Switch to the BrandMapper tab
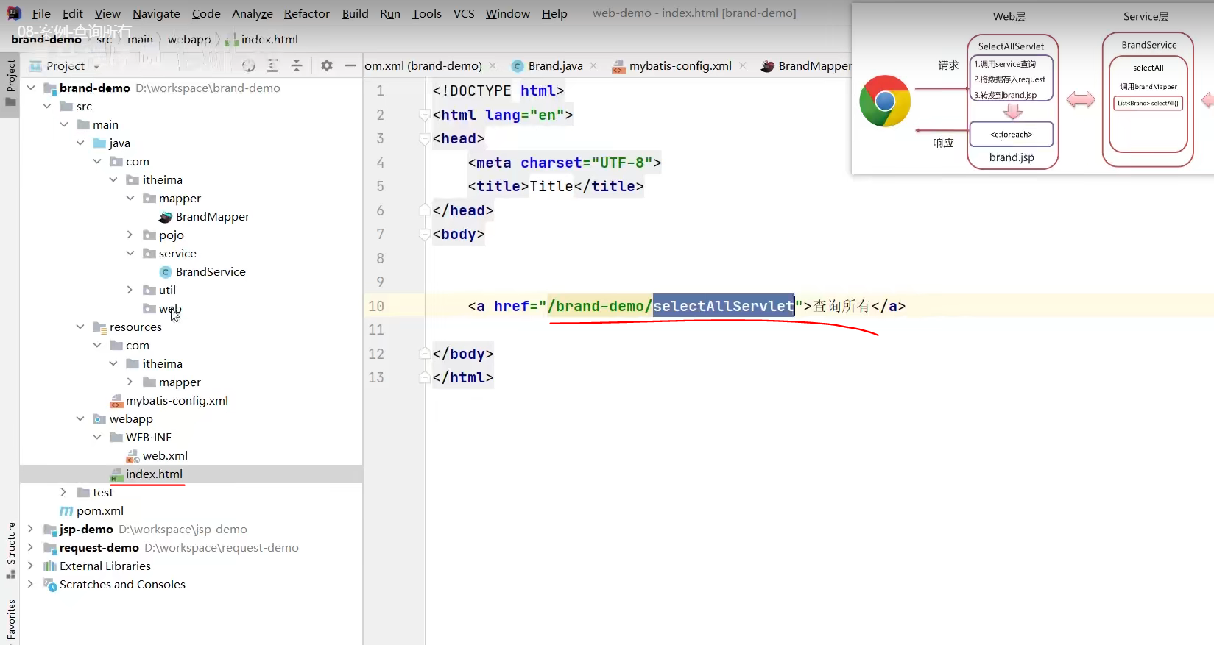The width and height of the screenshot is (1214, 645). click(806, 66)
